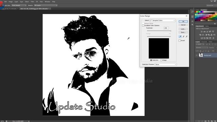The height and width of the screenshot is (122, 217).
Task: Add a Color Balance adjustment
Action: click(x=203, y=35)
